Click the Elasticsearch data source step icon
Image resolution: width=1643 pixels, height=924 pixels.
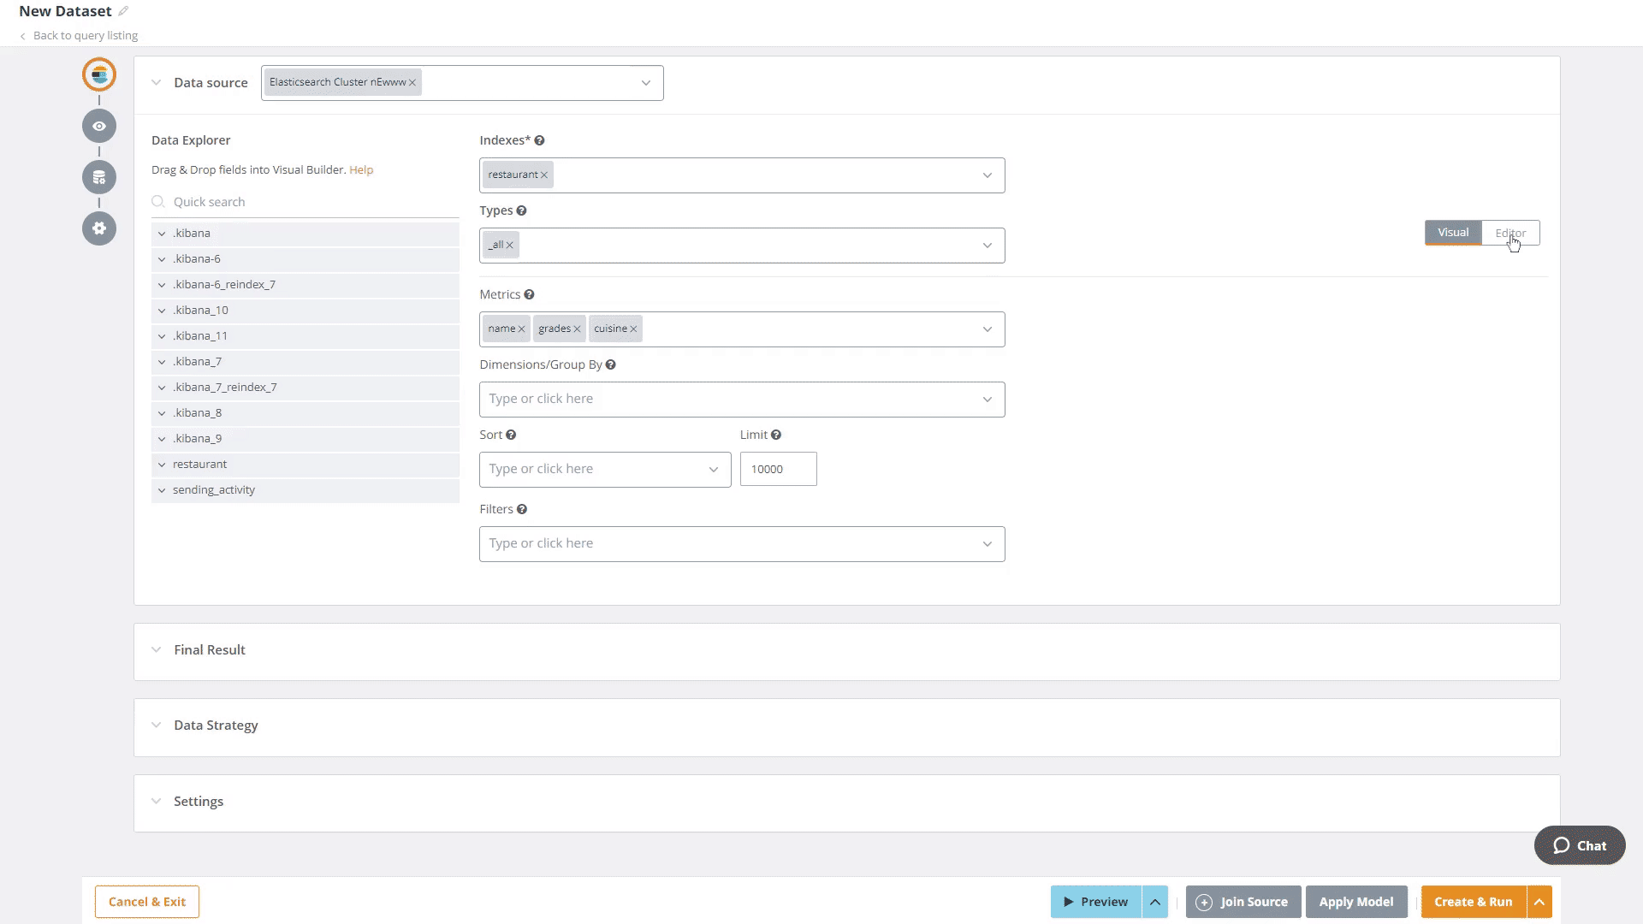click(x=99, y=74)
